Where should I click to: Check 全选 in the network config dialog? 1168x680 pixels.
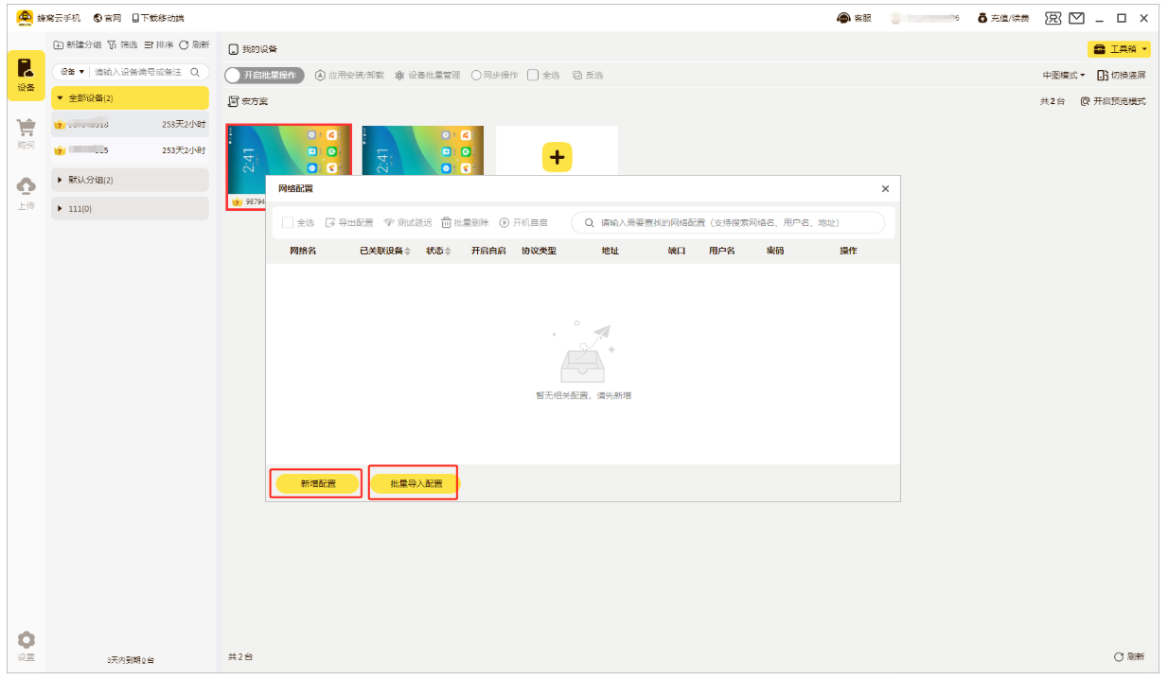click(x=288, y=222)
